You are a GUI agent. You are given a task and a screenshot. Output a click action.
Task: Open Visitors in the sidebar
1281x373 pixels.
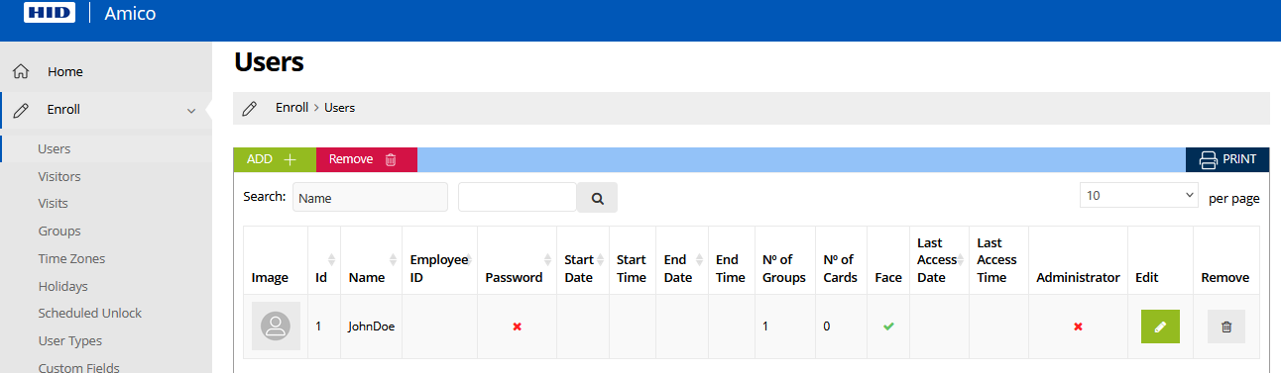point(59,176)
